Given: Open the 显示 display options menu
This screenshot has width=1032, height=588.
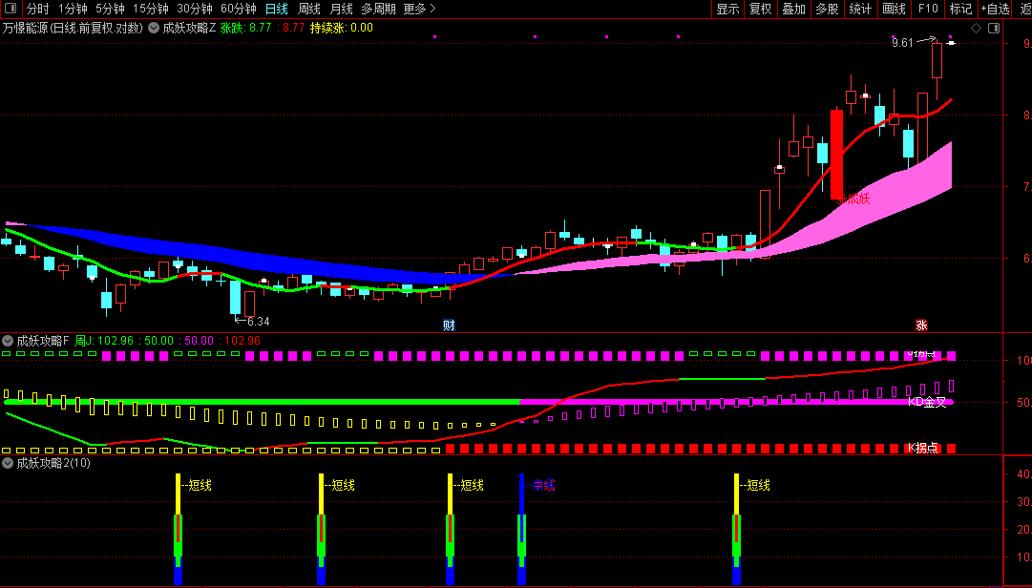Looking at the screenshot, I should [x=727, y=9].
